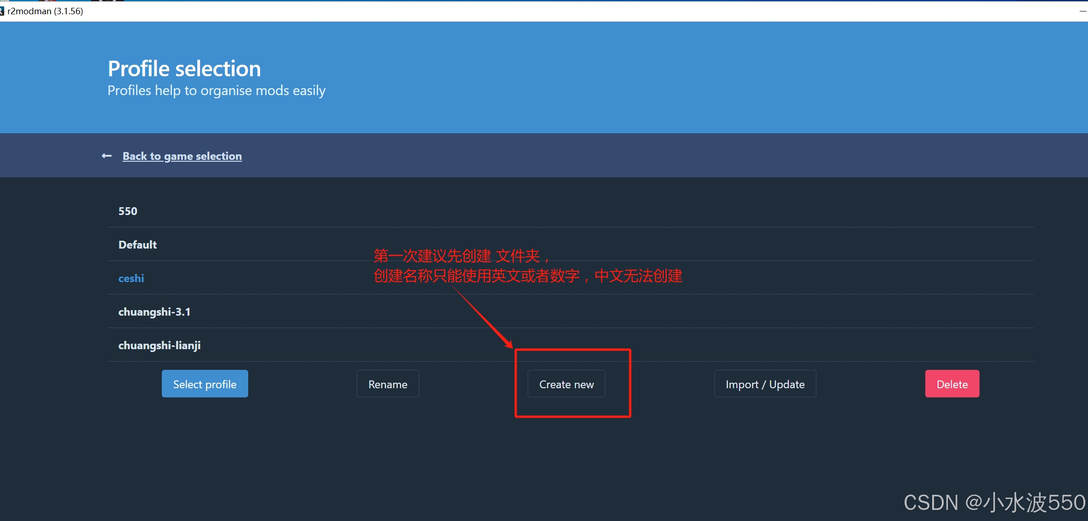1088x521 pixels.
Task: Choose the highlighted ceshi profile
Action: point(131,278)
